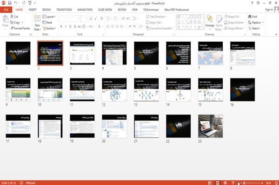Toggle Italic formatting

pyautogui.click(x=66, y=26)
